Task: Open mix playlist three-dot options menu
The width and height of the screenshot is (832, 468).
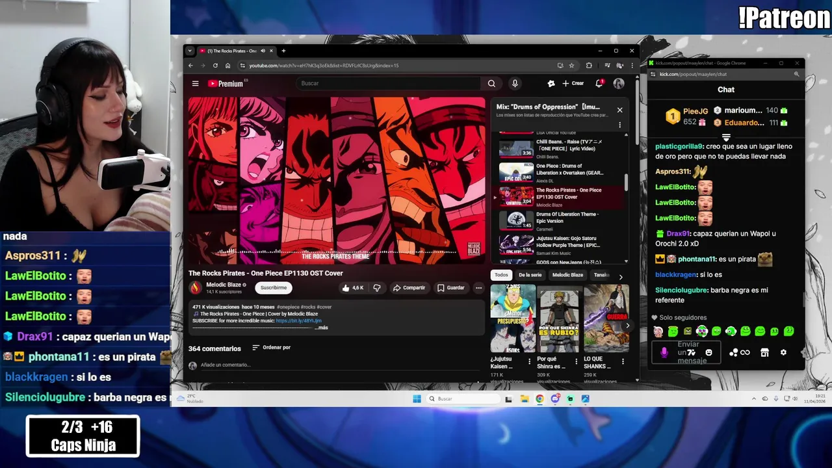Action: (619, 125)
